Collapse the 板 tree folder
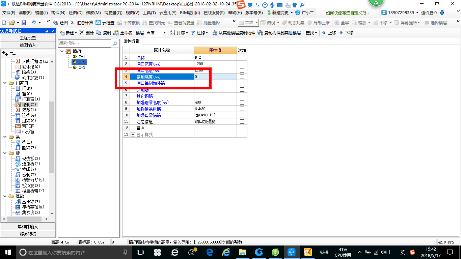Image resolution: width=461 pixels, height=259 pixels. pos(5,153)
